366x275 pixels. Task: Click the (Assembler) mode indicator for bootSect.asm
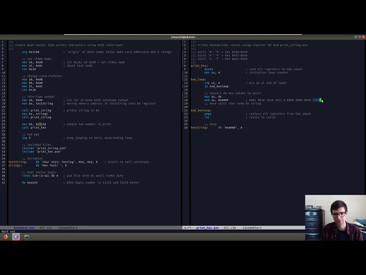click(x=68, y=227)
